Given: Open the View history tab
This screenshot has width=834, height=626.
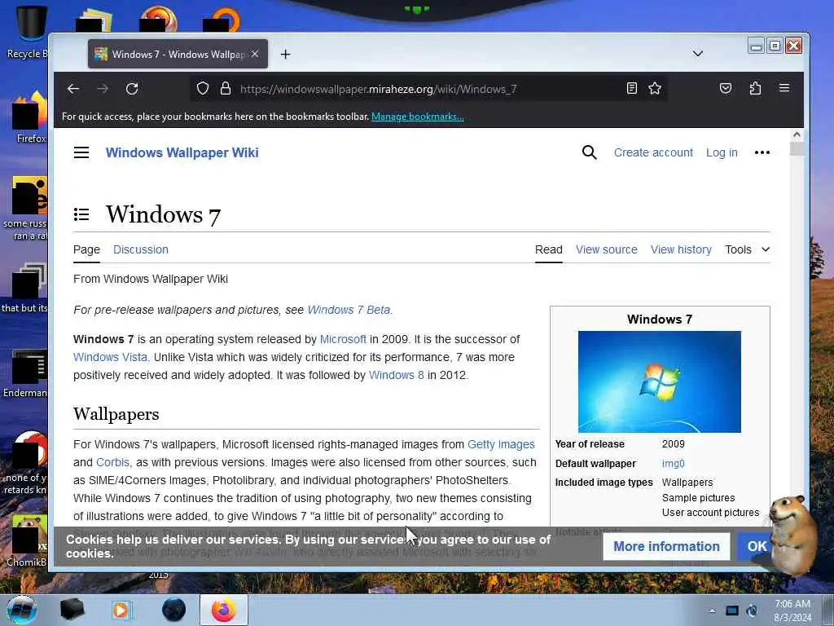Looking at the screenshot, I should tap(681, 249).
